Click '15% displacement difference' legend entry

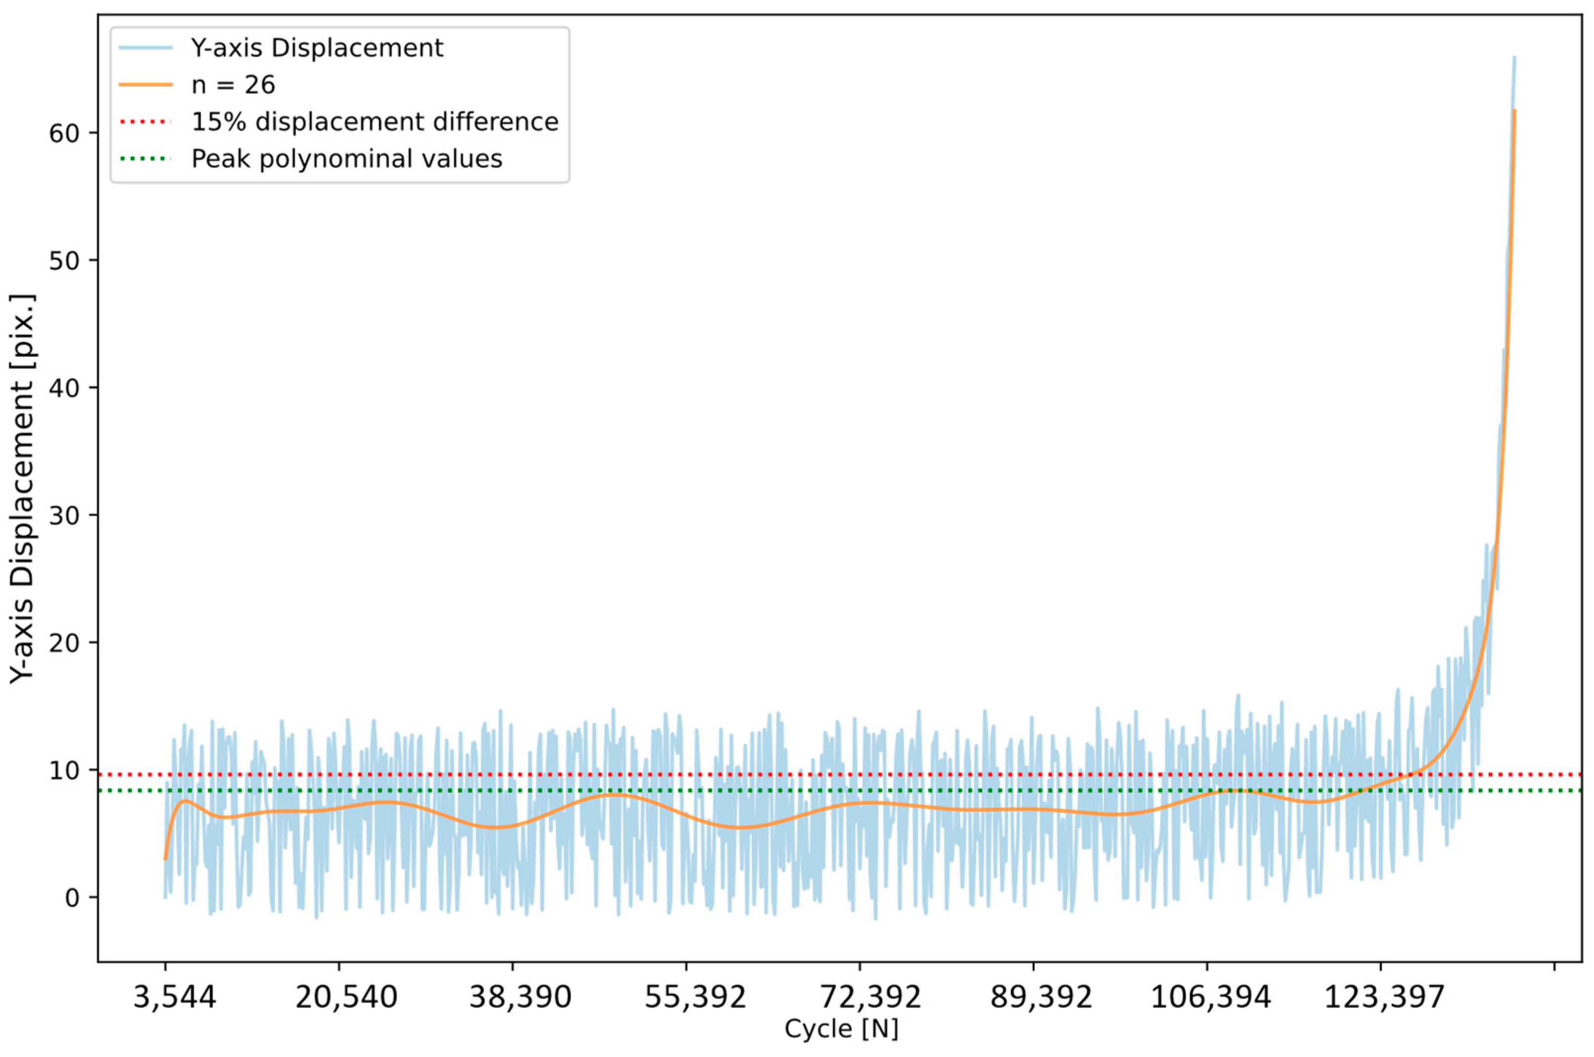[375, 122]
